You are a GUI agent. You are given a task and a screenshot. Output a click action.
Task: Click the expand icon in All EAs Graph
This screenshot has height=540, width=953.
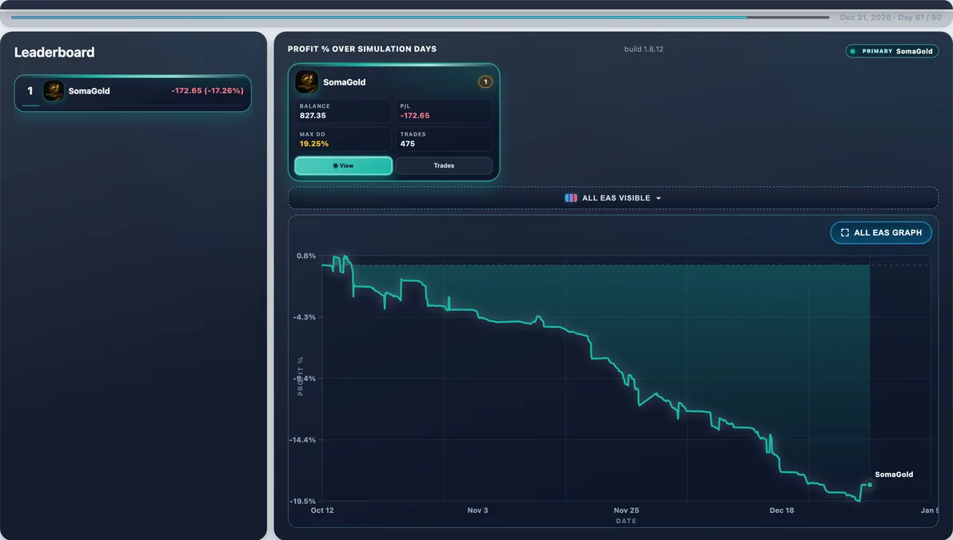click(x=844, y=232)
